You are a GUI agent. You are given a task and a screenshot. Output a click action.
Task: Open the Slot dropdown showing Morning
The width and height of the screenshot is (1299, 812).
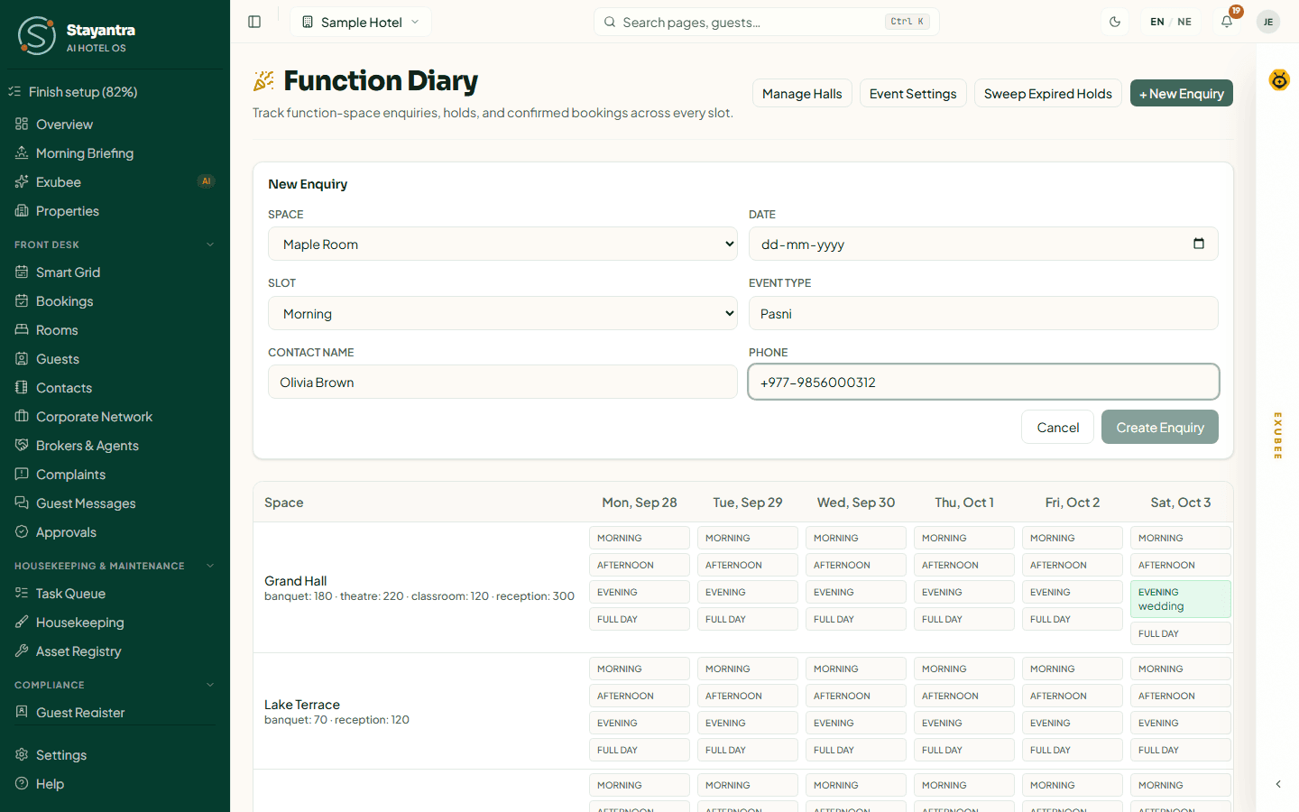point(502,313)
